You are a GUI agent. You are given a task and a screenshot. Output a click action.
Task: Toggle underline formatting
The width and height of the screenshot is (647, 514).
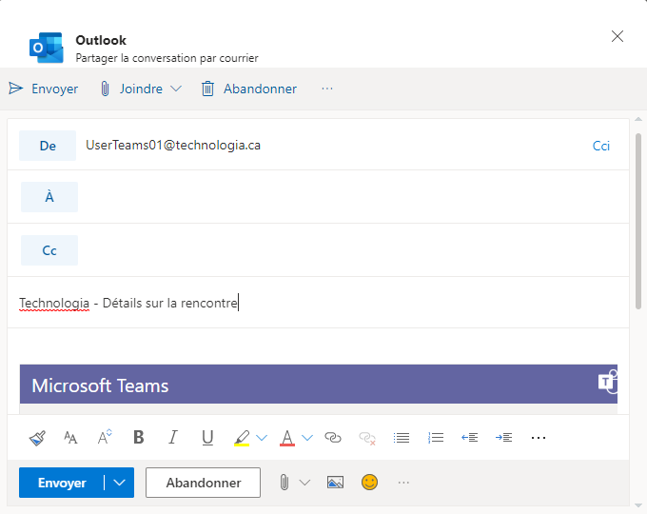(207, 438)
